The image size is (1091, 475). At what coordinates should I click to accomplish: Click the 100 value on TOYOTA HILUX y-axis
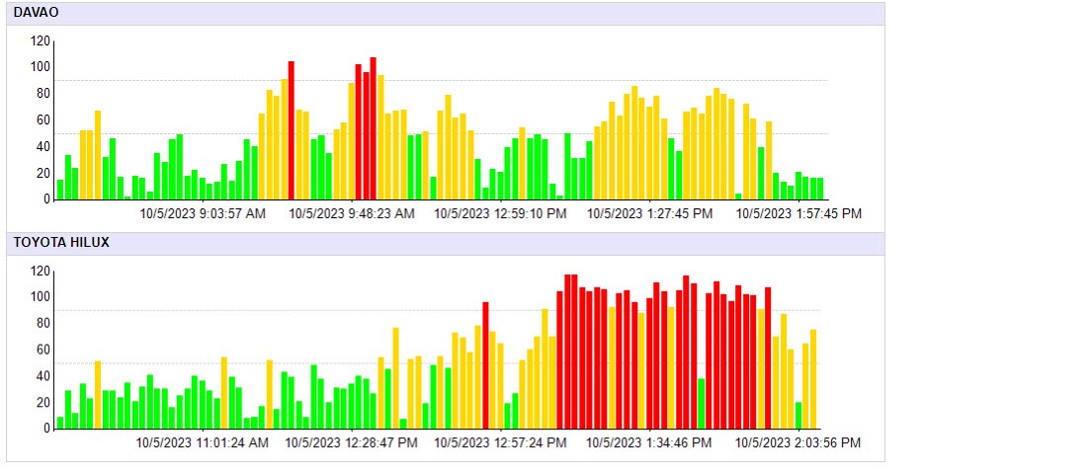point(42,297)
